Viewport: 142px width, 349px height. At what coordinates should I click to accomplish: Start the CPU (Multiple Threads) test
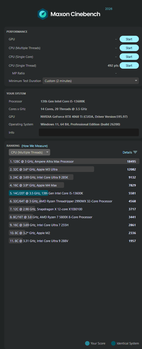(x=129, y=48)
